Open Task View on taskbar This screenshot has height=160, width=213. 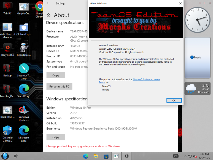16,156
